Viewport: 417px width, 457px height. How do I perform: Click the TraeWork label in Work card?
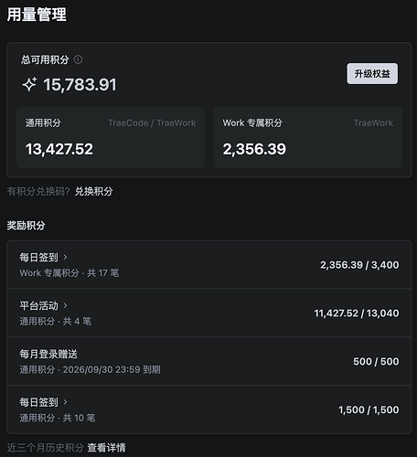(x=373, y=122)
